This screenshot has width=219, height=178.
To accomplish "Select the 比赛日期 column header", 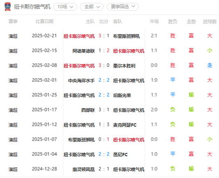I will (x=44, y=21).
